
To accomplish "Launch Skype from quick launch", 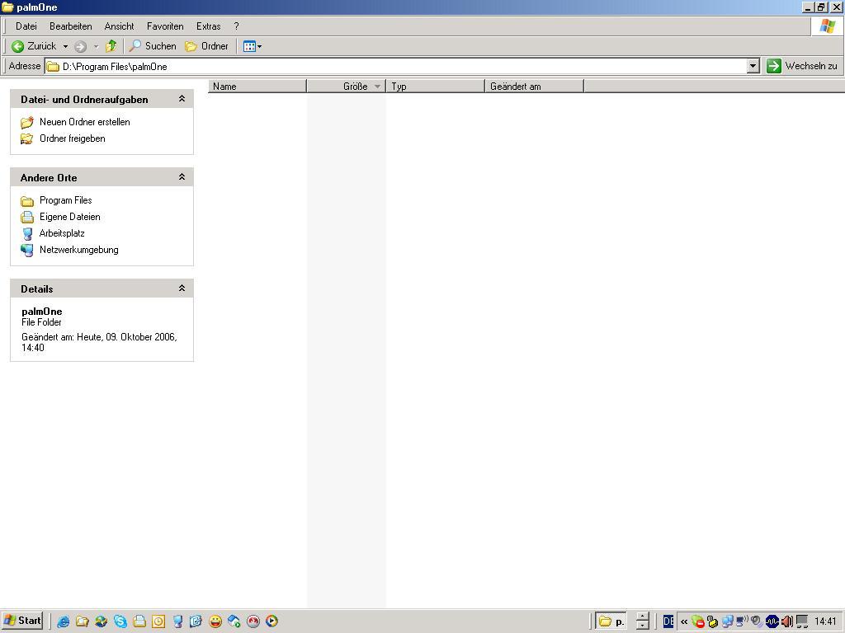I will [x=120, y=621].
